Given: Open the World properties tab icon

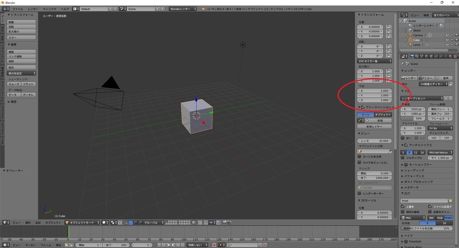Looking at the screenshot, I should tap(427, 56).
